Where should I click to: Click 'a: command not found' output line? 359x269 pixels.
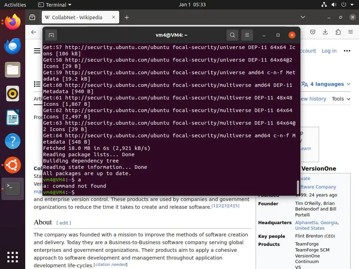(75, 186)
